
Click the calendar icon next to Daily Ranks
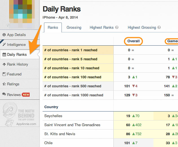coord(4,55)
